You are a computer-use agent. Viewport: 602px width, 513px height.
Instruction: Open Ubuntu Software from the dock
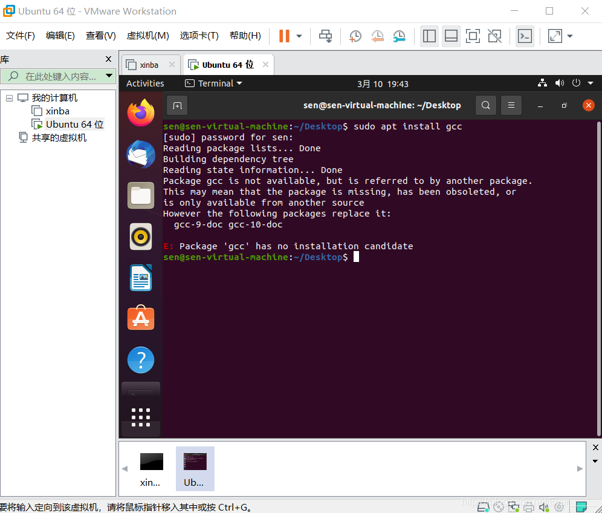pyautogui.click(x=141, y=319)
